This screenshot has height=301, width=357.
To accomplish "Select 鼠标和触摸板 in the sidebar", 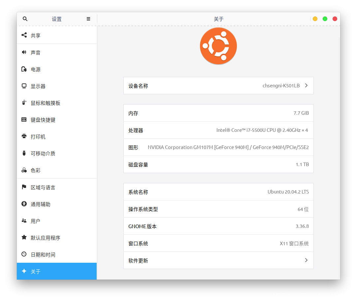I will click(x=57, y=103).
